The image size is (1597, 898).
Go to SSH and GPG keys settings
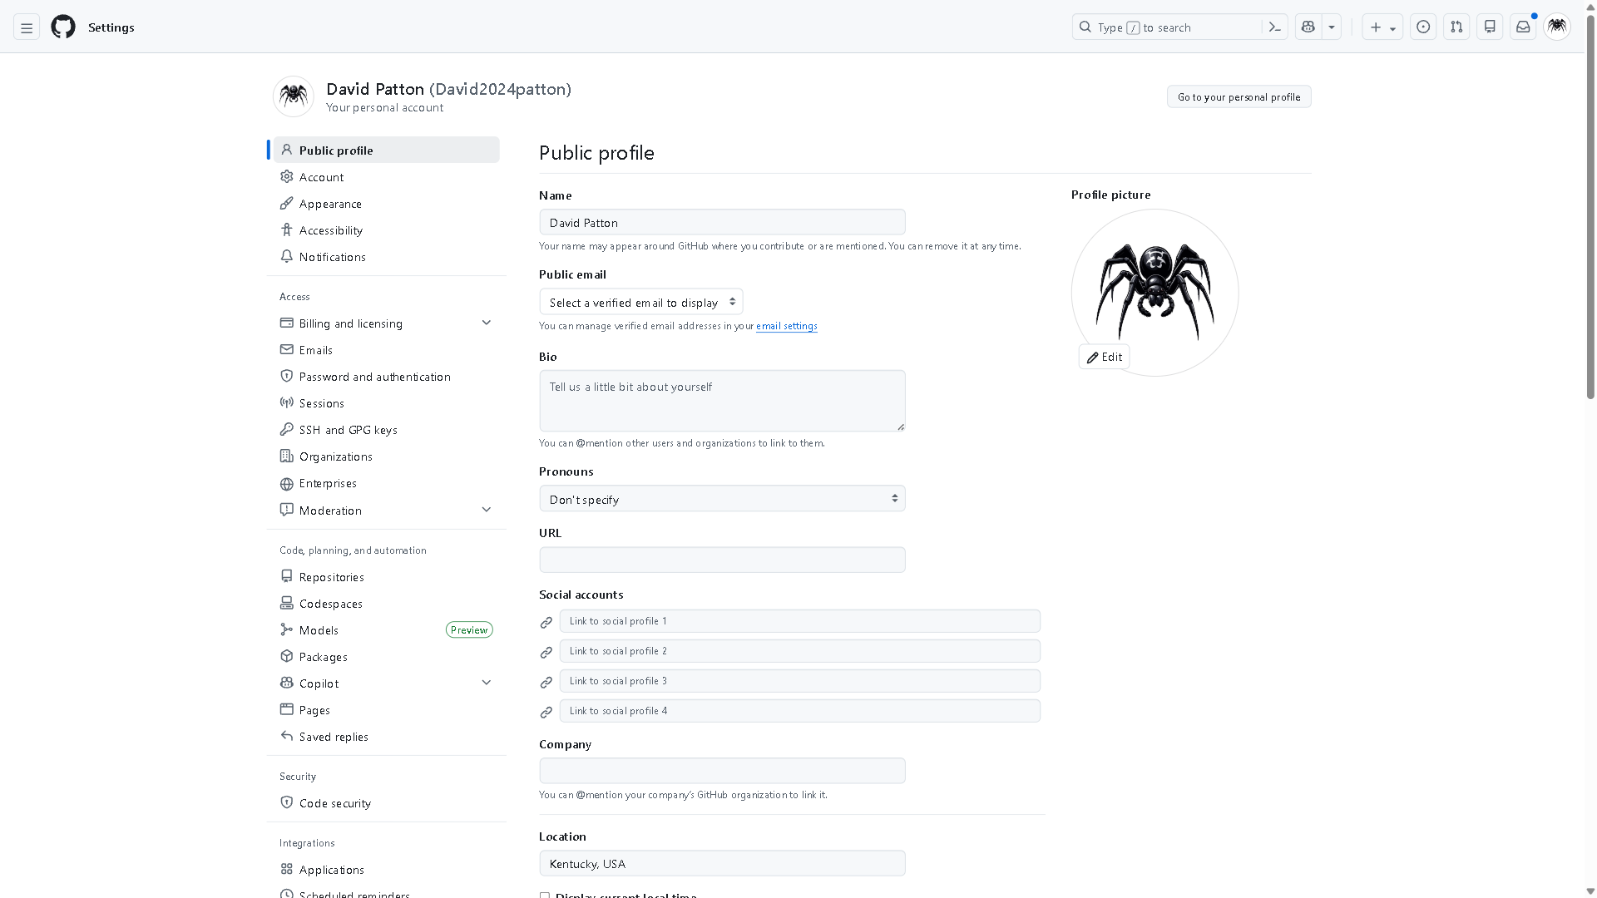click(x=348, y=430)
